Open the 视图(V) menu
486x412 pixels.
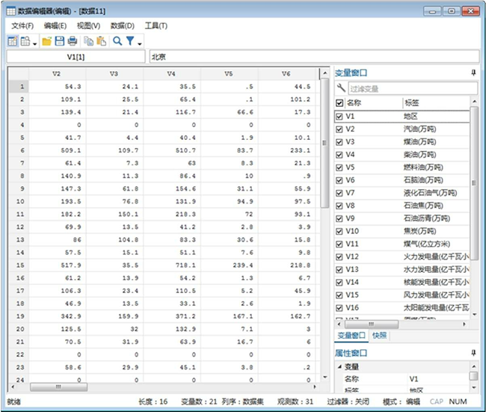(89, 25)
